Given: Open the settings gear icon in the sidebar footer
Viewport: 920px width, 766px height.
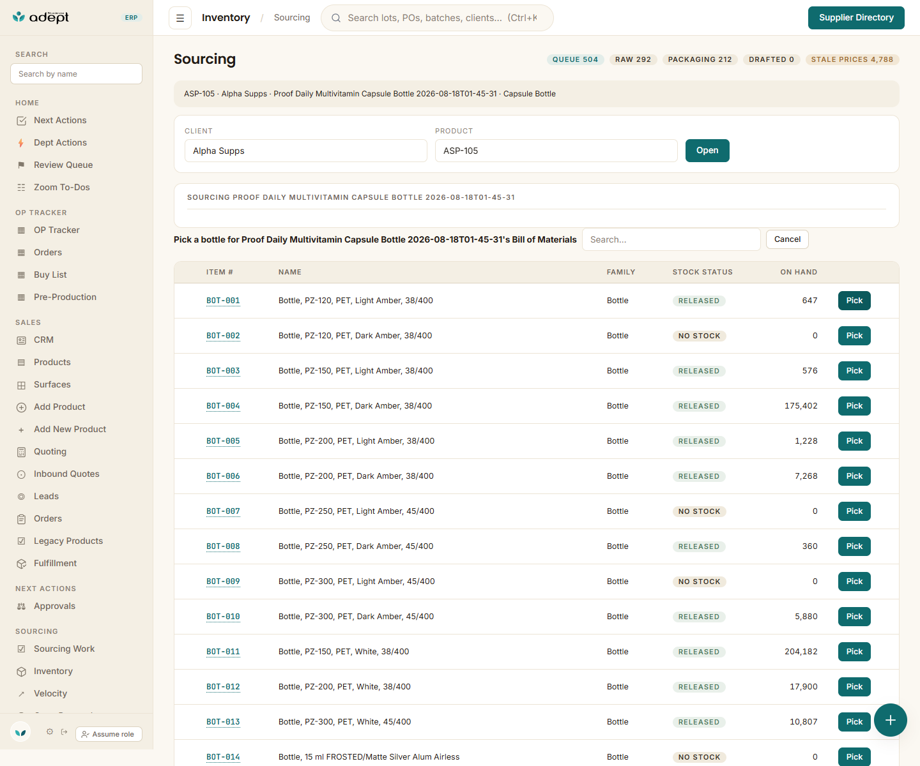Looking at the screenshot, I should click(50, 732).
